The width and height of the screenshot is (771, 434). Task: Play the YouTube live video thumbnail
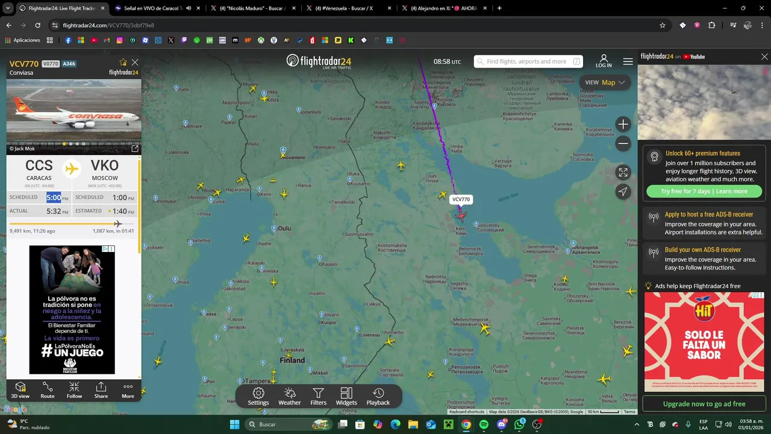(704, 102)
